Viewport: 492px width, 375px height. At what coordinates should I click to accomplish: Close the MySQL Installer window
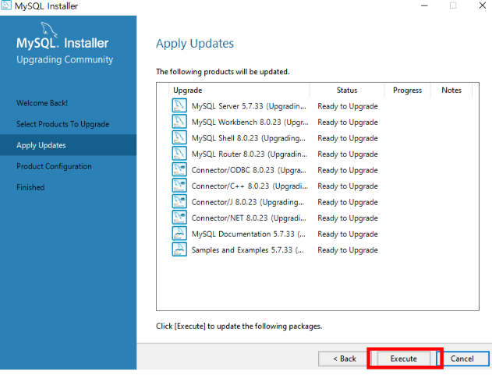[483, 5]
